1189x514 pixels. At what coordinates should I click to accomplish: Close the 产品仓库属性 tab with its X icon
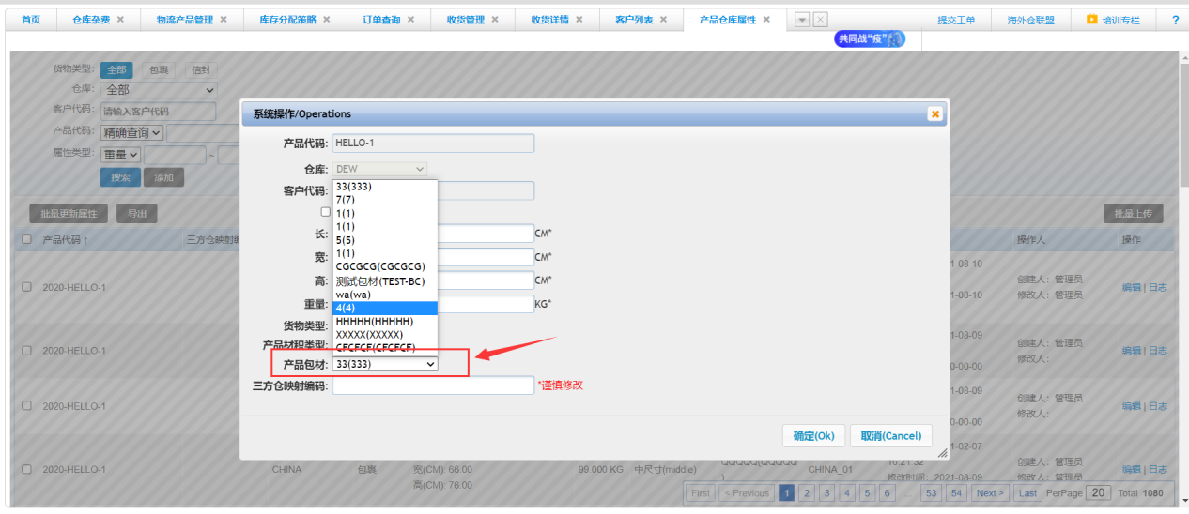pyautogui.click(x=766, y=20)
